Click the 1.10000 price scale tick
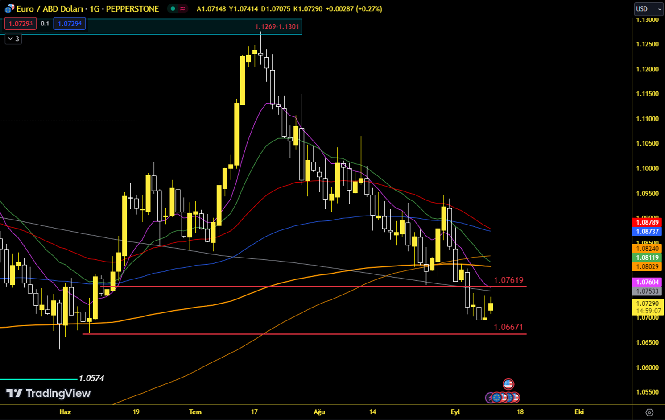 point(648,168)
